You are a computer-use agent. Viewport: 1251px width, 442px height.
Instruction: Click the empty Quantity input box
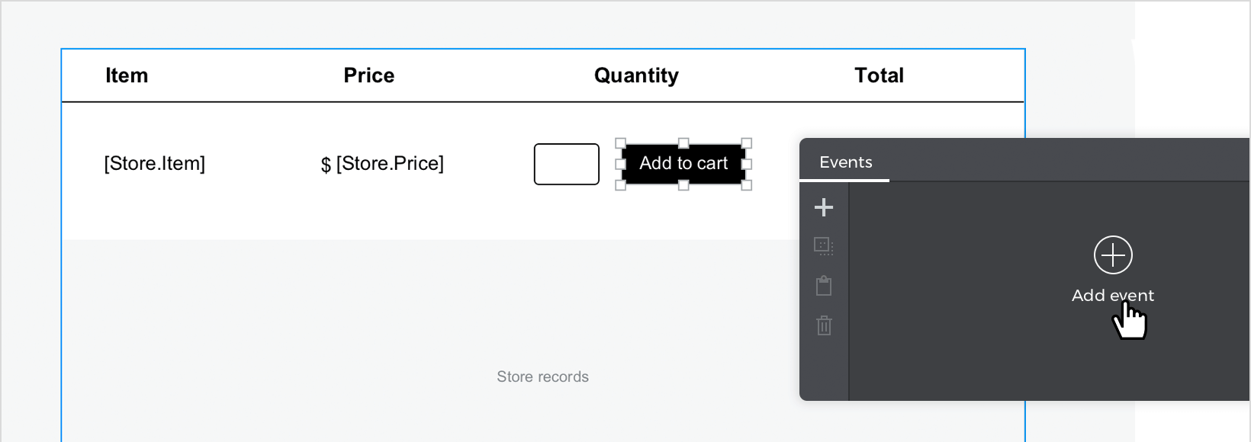(x=567, y=164)
